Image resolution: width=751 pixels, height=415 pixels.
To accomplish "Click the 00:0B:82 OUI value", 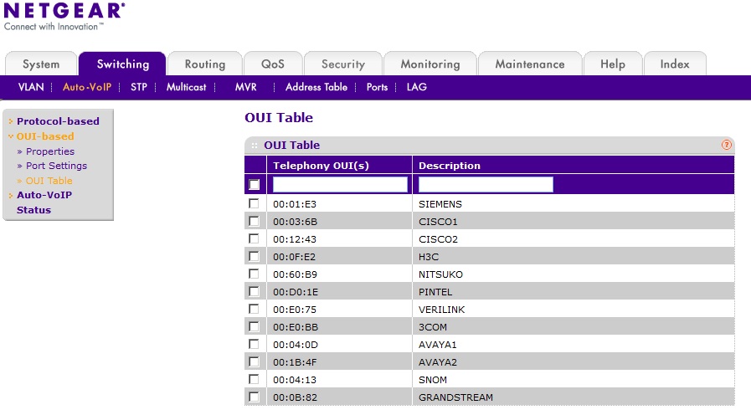I will pos(295,397).
